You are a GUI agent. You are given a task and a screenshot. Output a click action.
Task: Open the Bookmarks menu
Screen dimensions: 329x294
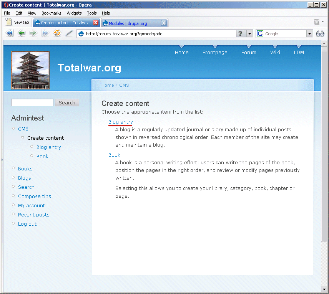pyautogui.click(x=52, y=13)
